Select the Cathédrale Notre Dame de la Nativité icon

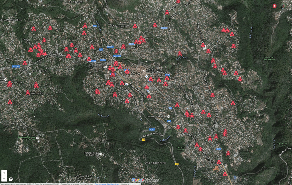(x=144, y=71)
